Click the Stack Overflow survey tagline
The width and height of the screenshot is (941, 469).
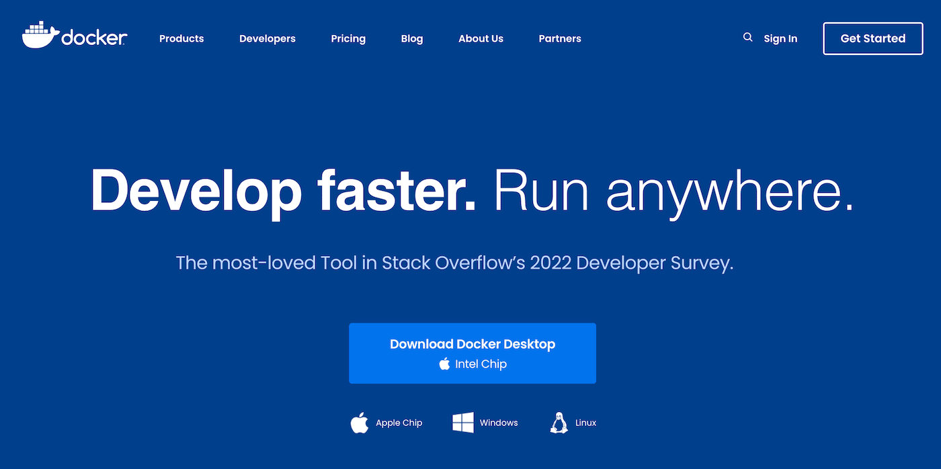(x=455, y=263)
